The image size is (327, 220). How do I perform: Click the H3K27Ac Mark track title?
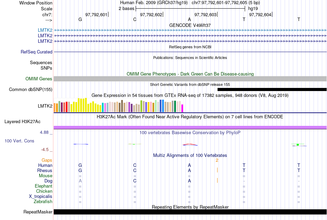point(190,117)
